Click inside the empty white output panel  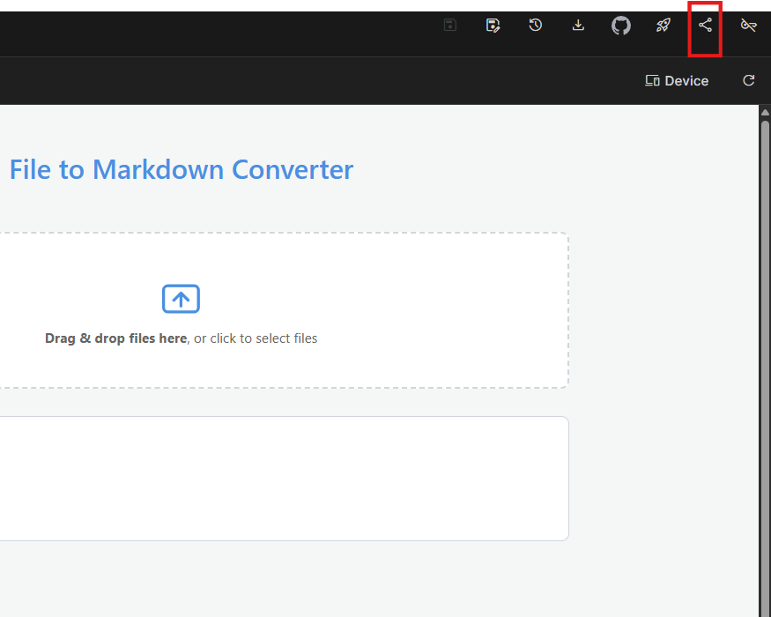point(282,479)
